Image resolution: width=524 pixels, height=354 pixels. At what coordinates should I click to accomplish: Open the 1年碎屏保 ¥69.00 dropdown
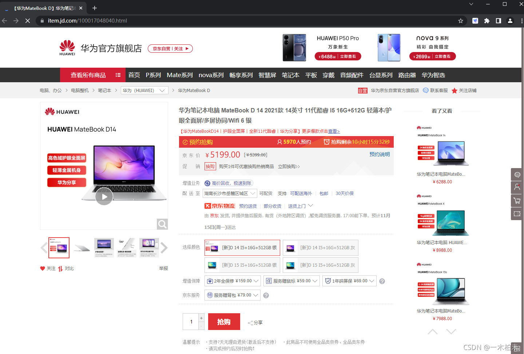point(350,281)
